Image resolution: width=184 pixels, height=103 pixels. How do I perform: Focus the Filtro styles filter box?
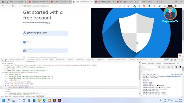pyautogui.click(x=149, y=67)
